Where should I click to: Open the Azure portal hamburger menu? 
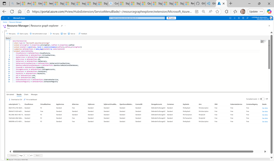tap(9, 18)
